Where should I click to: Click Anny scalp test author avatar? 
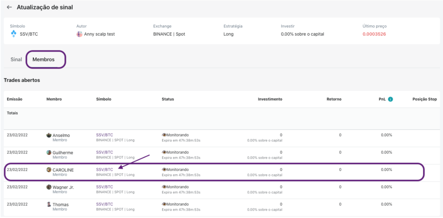click(79, 34)
